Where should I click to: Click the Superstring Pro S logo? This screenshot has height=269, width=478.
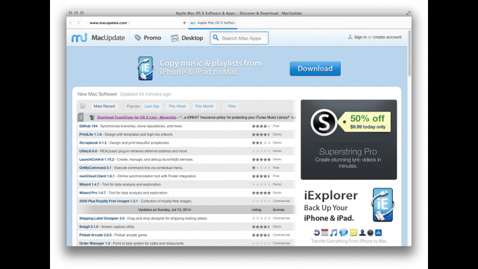pyautogui.click(x=324, y=122)
